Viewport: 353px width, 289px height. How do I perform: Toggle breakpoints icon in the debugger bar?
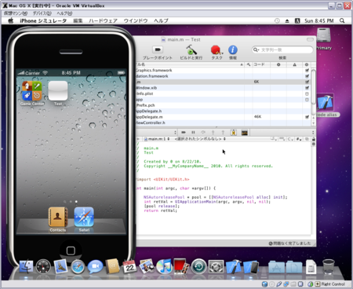pyautogui.click(x=184, y=133)
